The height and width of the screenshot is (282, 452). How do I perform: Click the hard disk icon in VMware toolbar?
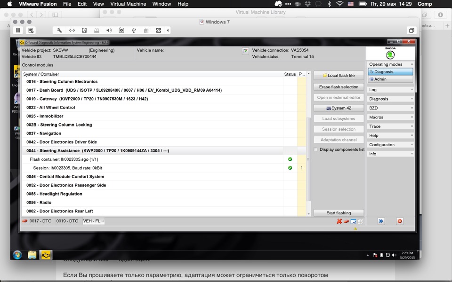pos(84,30)
